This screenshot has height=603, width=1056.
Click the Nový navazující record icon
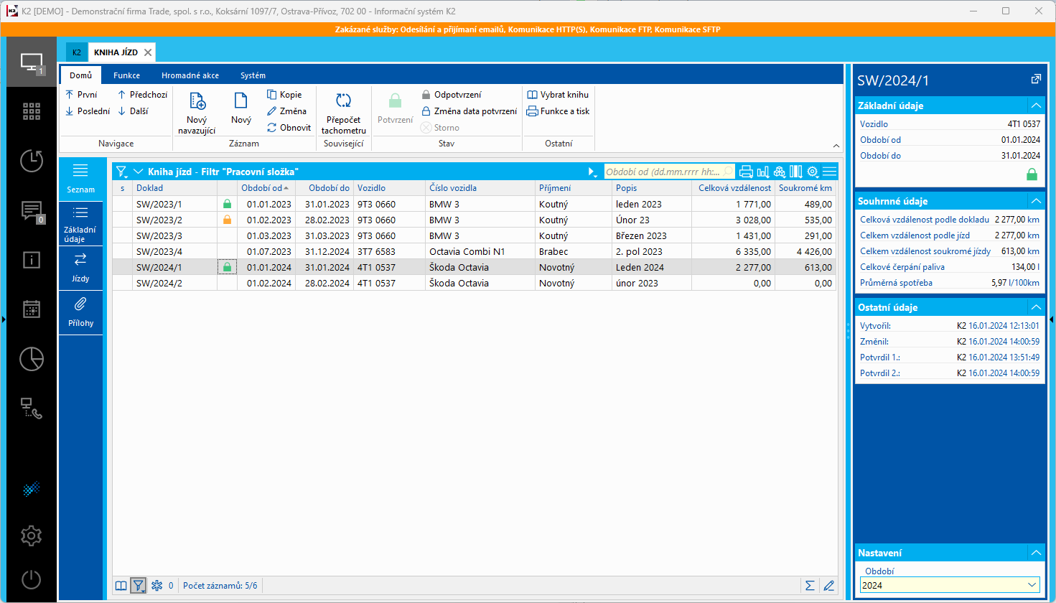click(x=197, y=101)
